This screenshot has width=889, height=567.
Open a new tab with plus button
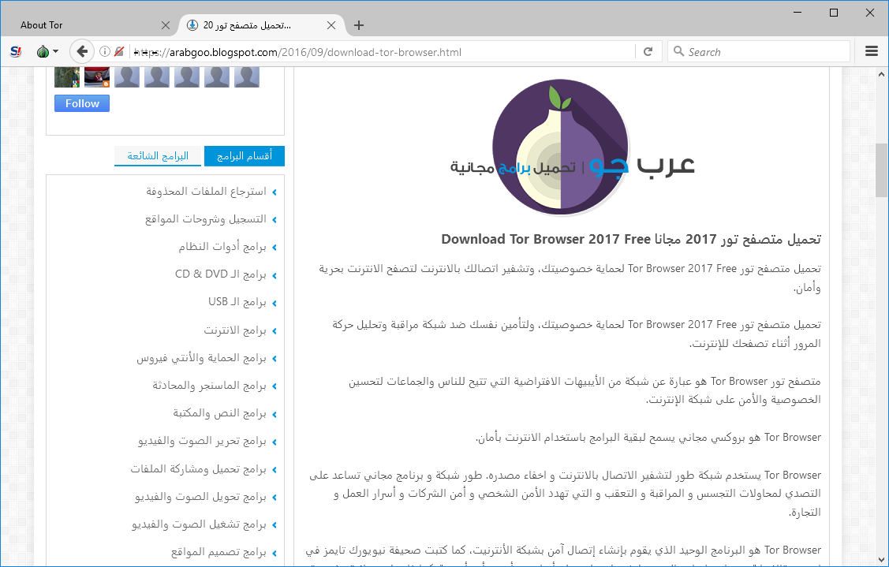(358, 25)
